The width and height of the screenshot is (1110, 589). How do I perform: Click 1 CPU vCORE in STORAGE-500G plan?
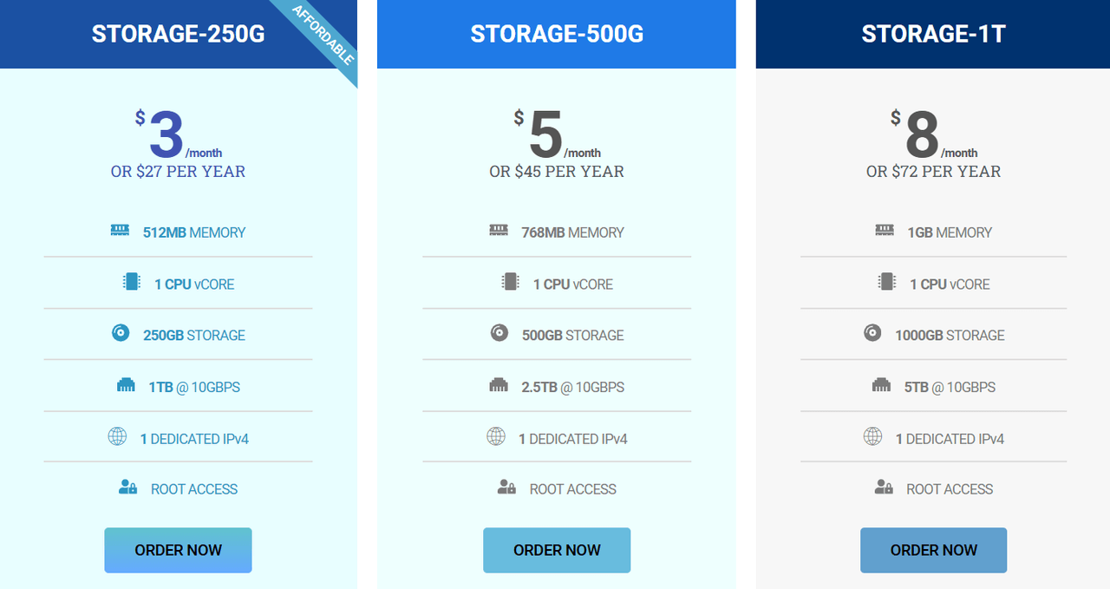572,284
